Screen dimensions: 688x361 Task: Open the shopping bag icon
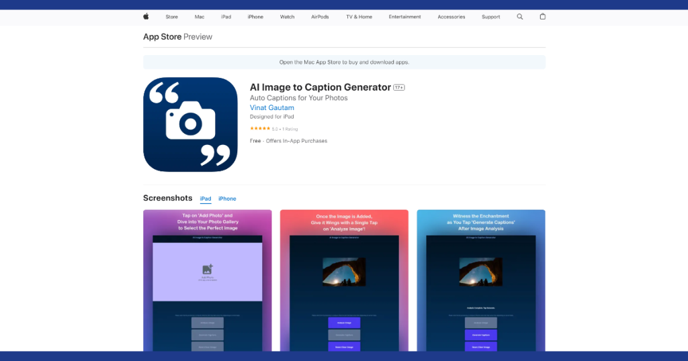543,17
